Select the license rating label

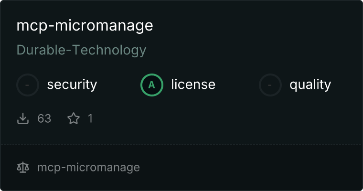pos(193,85)
